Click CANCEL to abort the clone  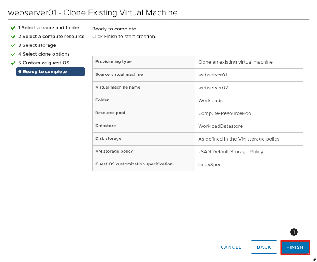[231, 247]
